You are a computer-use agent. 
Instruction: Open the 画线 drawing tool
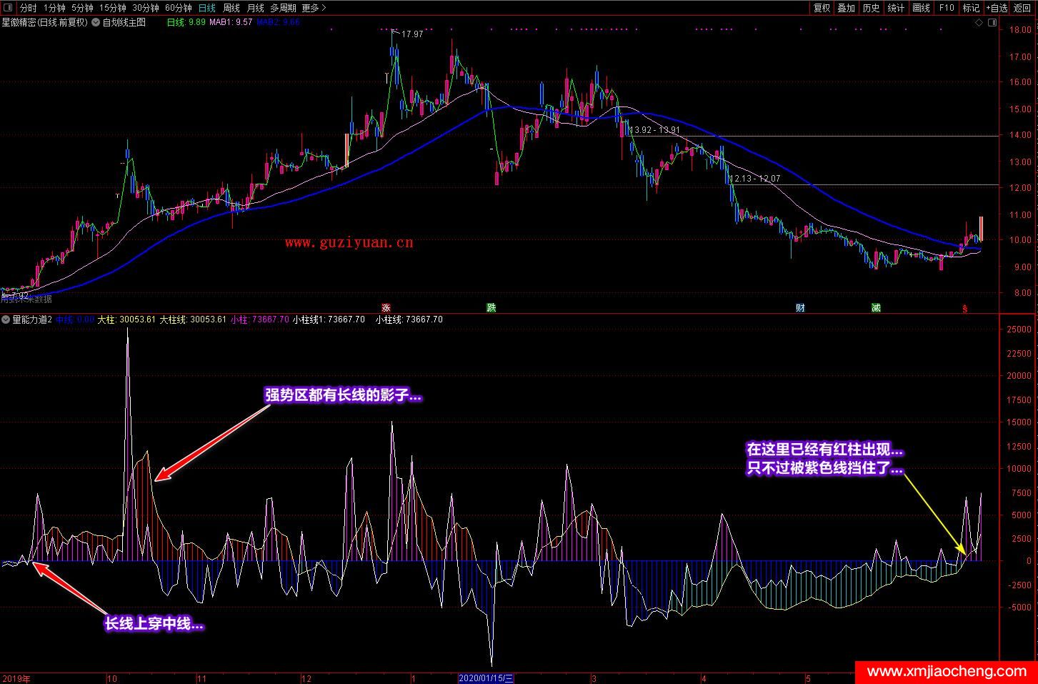[921, 8]
